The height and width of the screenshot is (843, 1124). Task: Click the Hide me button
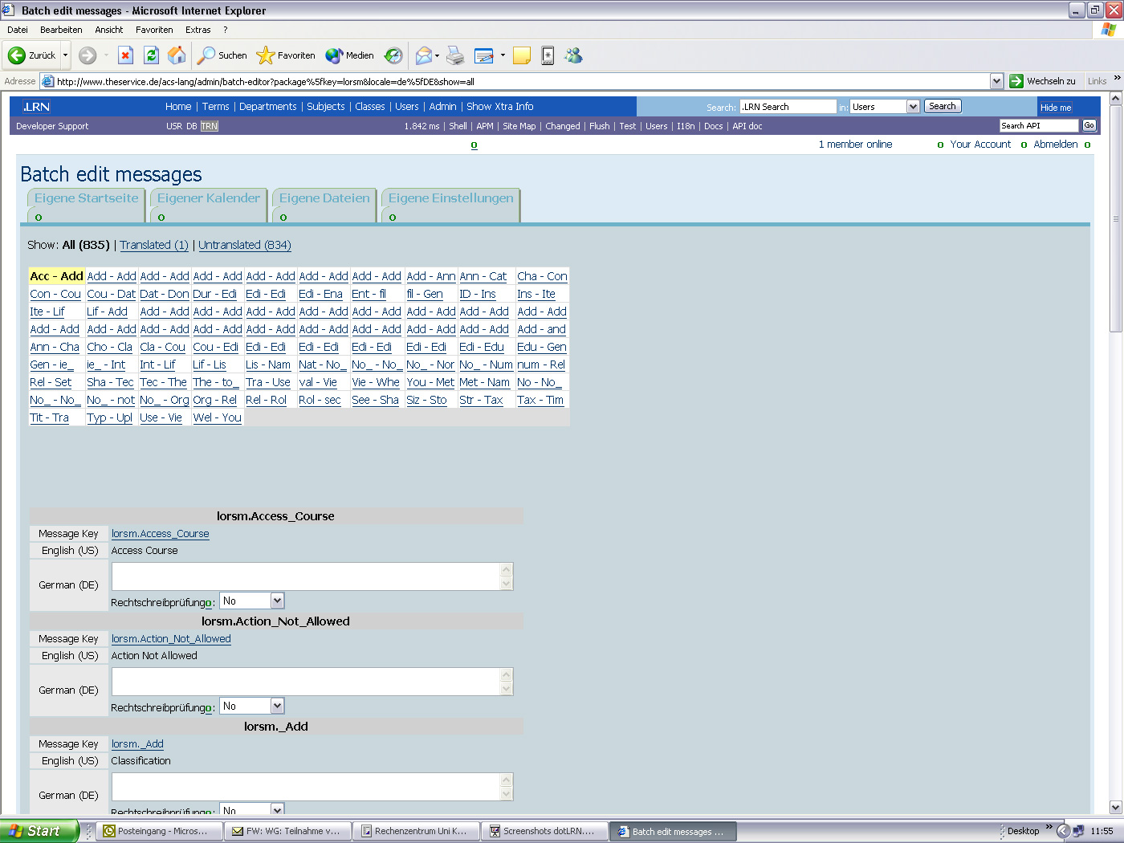pos(1057,107)
